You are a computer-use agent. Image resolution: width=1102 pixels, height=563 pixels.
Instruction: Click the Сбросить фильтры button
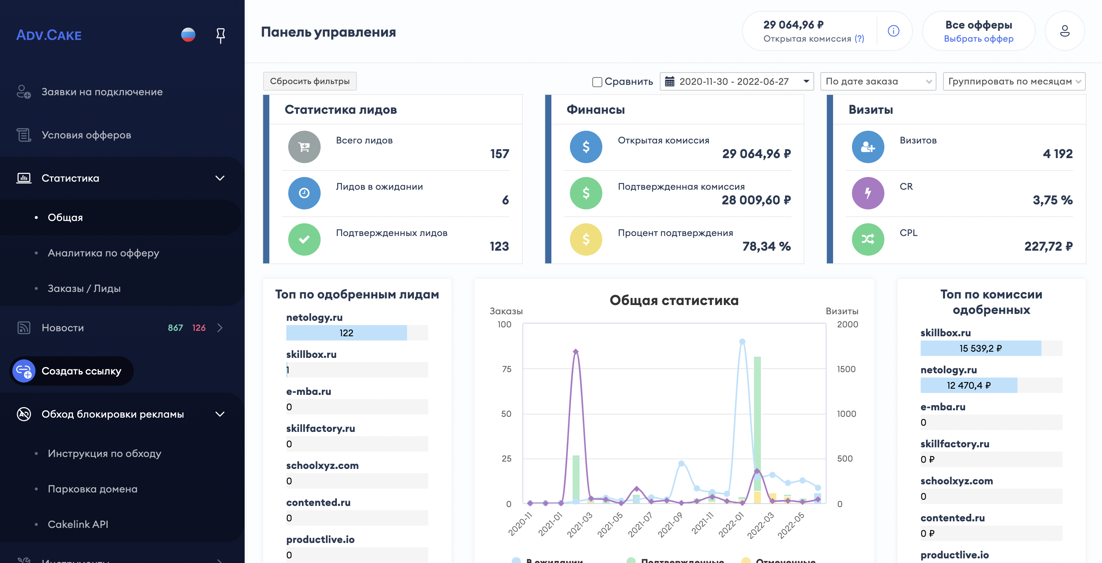(309, 81)
